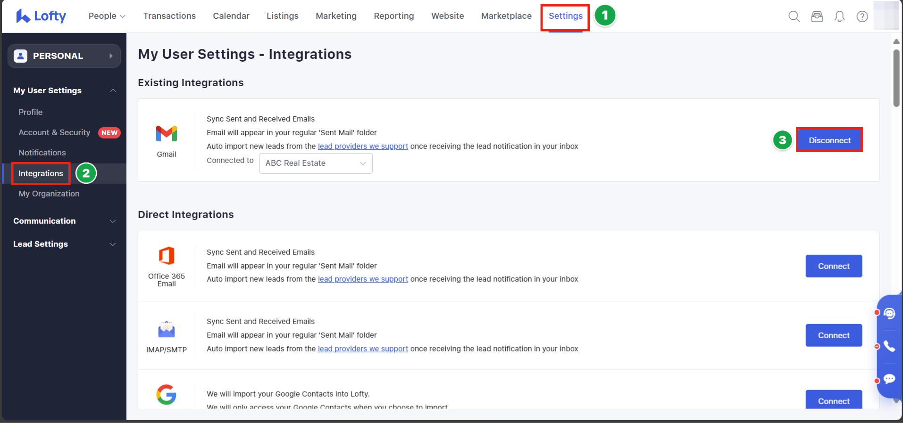The width and height of the screenshot is (903, 423).
Task: Click the help question mark icon
Action: coord(862,16)
